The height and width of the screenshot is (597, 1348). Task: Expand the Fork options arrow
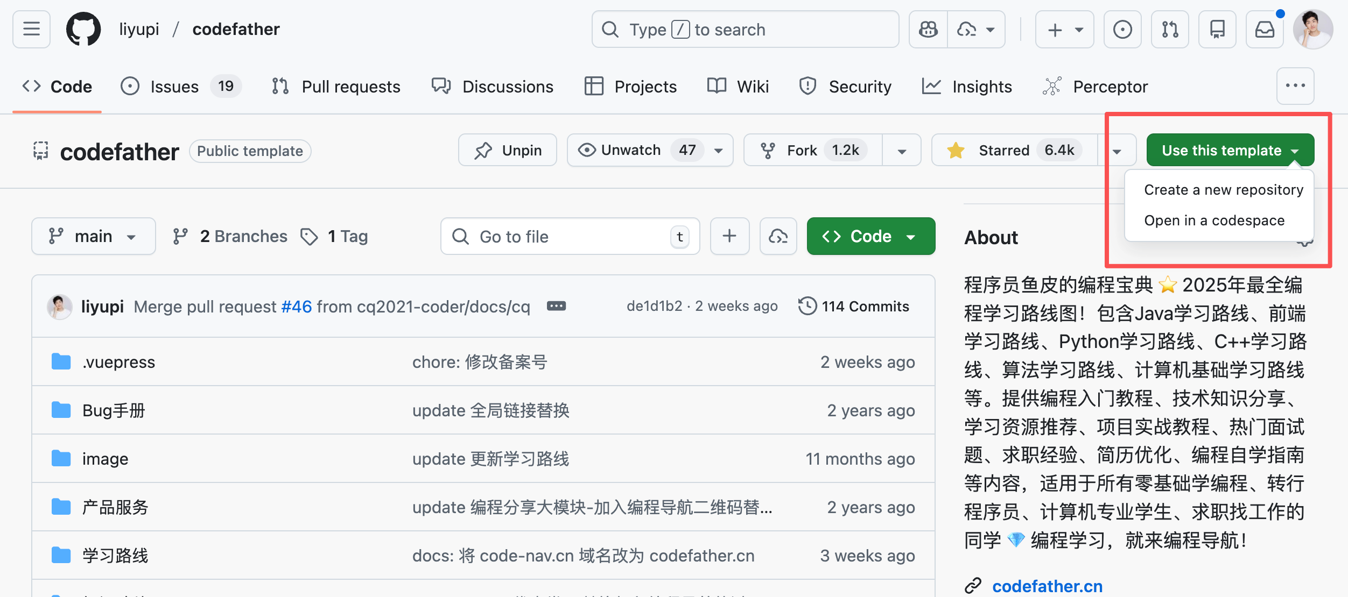click(x=902, y=151)
